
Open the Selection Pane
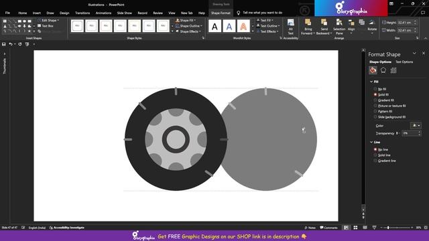[x=339, y=27]
